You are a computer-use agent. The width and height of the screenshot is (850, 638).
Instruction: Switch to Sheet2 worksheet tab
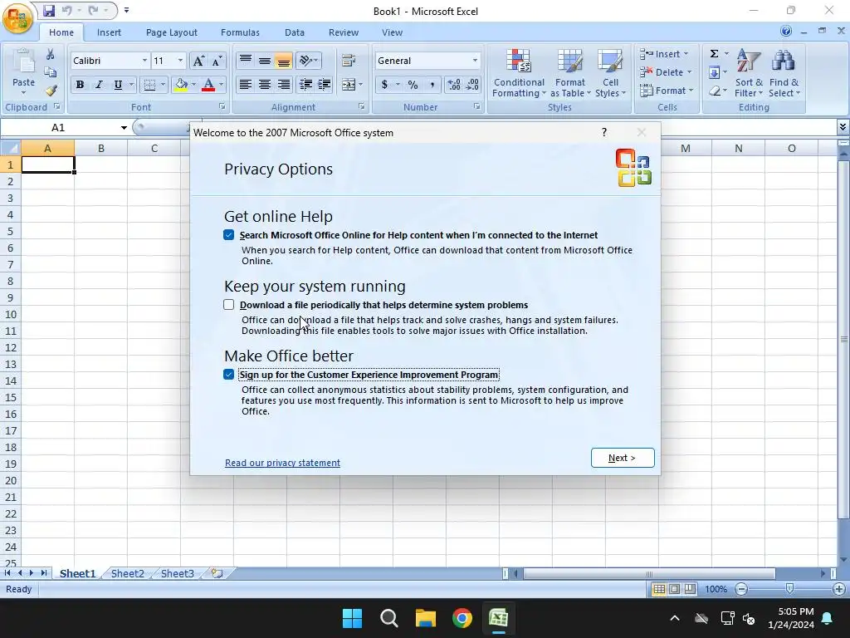(127, 573)
